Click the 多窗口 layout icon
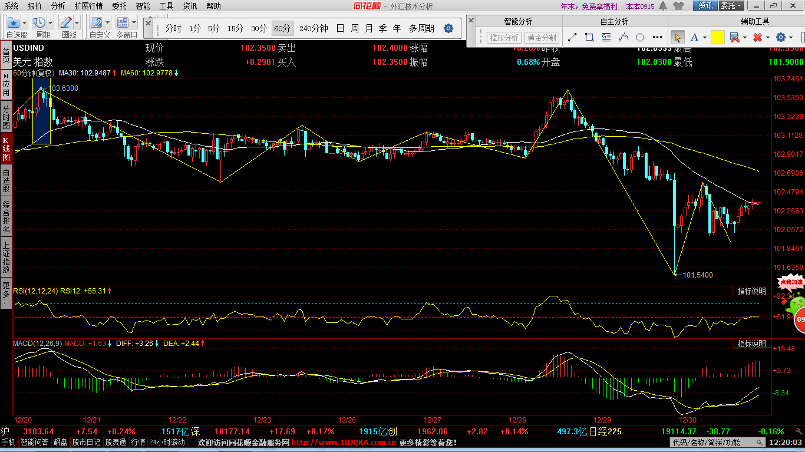Image resolution: width=805 pixels, height=452 pixels. coord(123,23)
